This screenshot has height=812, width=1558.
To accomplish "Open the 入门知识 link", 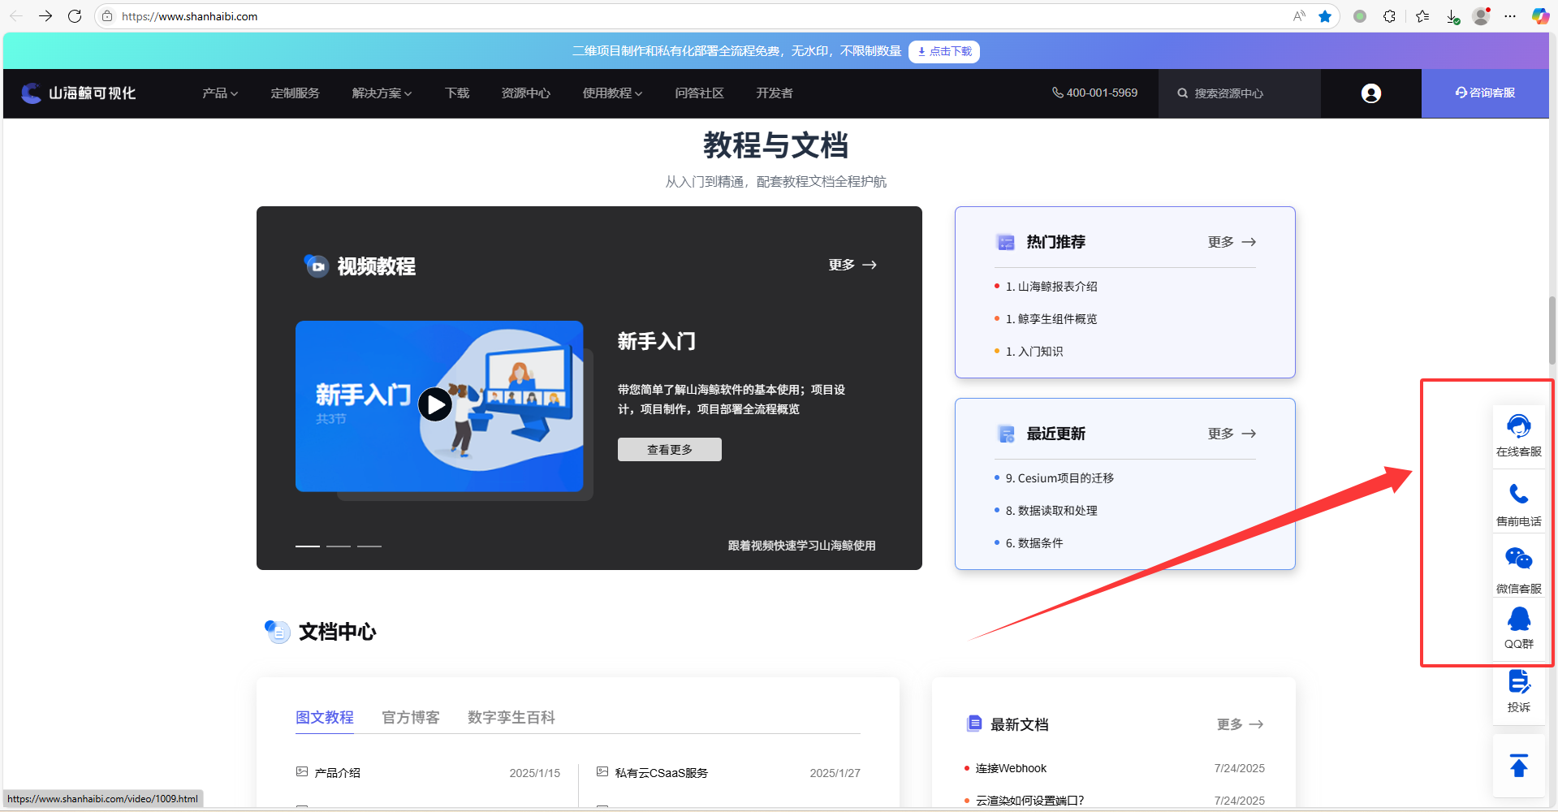I will point(1041,352).
